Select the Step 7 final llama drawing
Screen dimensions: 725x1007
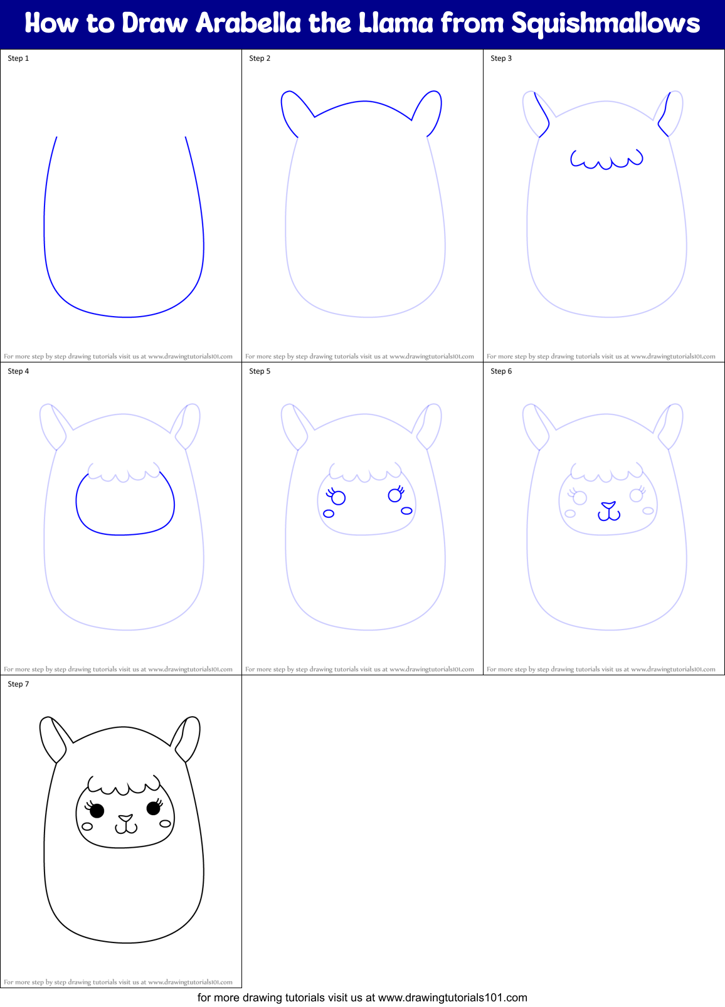[x=121, y=831]
